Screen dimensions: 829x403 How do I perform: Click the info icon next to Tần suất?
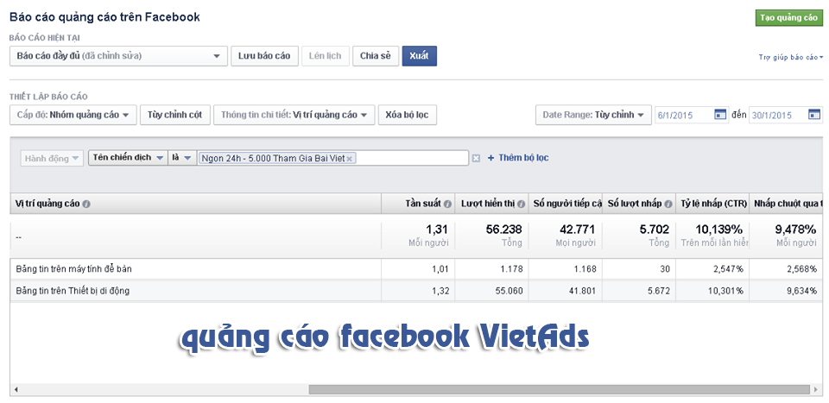[x=448, y=204]
